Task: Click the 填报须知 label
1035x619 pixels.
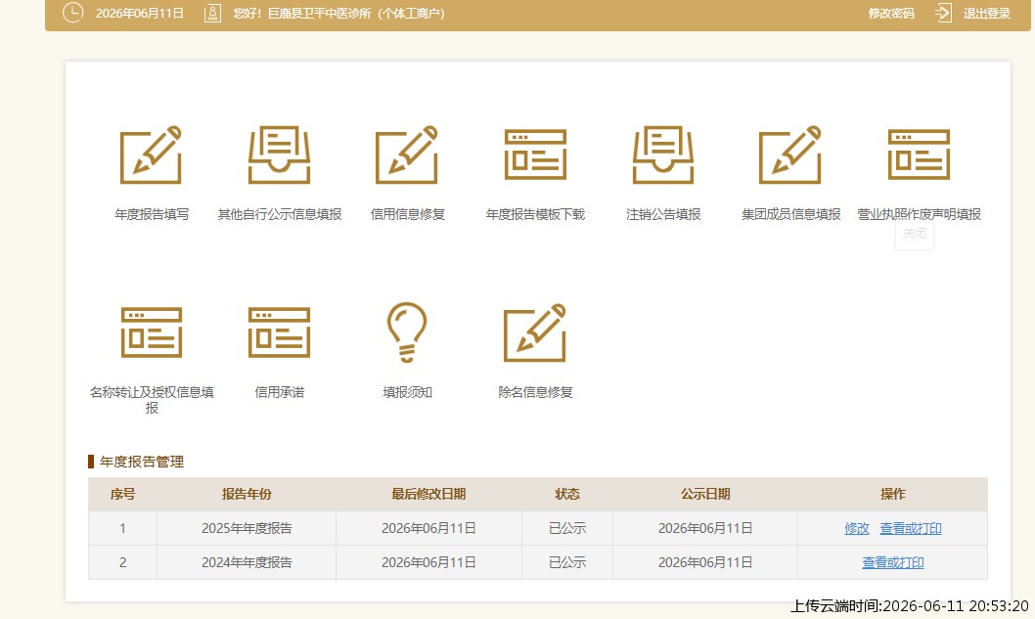Action: click(x=407, y=392)
